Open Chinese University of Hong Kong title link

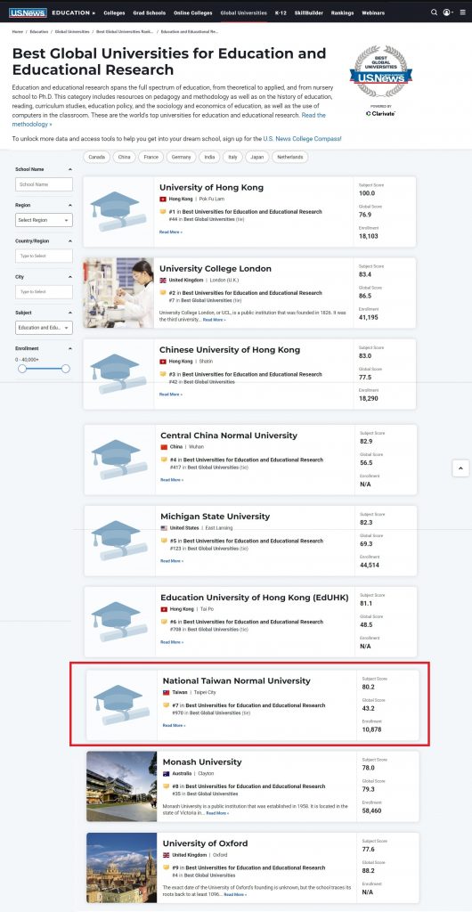click(230, 350)
